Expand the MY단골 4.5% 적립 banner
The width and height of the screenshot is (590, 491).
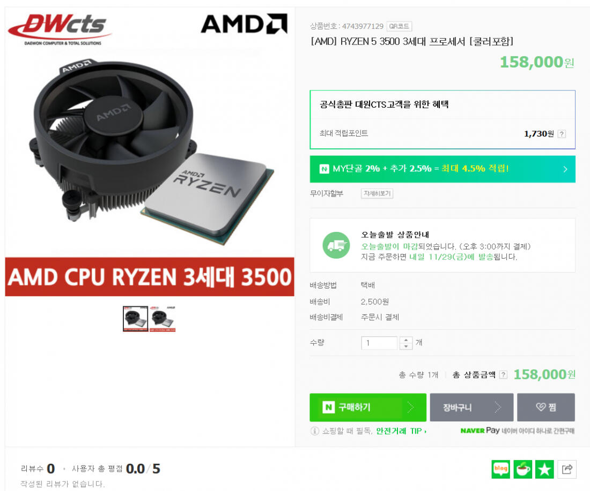(442, 169)
